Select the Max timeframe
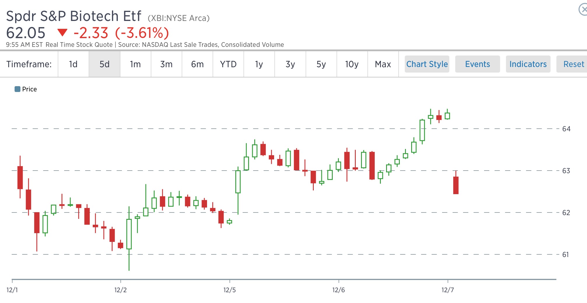The height and width of the screenshot is (303, 587). point(383,64)
